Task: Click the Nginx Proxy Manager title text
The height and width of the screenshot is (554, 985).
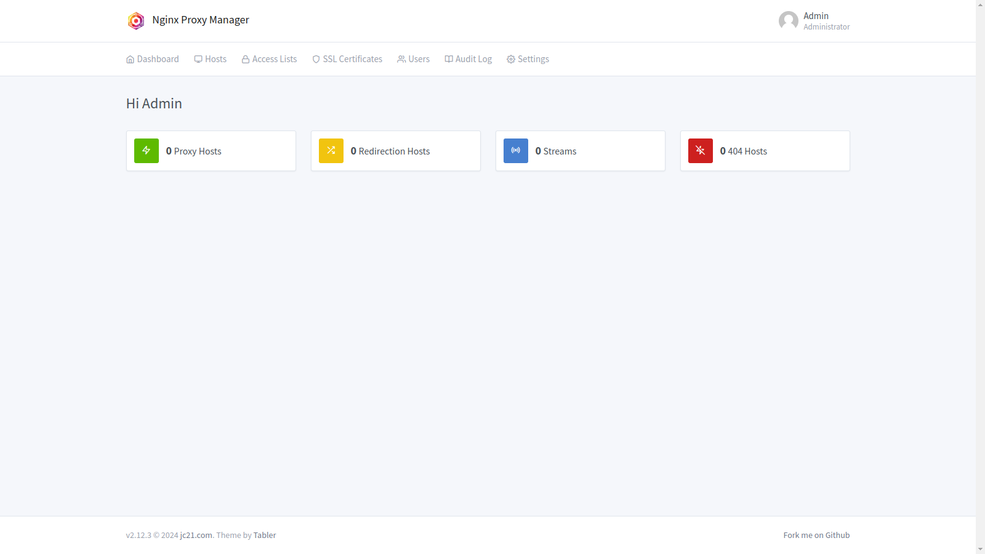Action: [x=201, y=20]
